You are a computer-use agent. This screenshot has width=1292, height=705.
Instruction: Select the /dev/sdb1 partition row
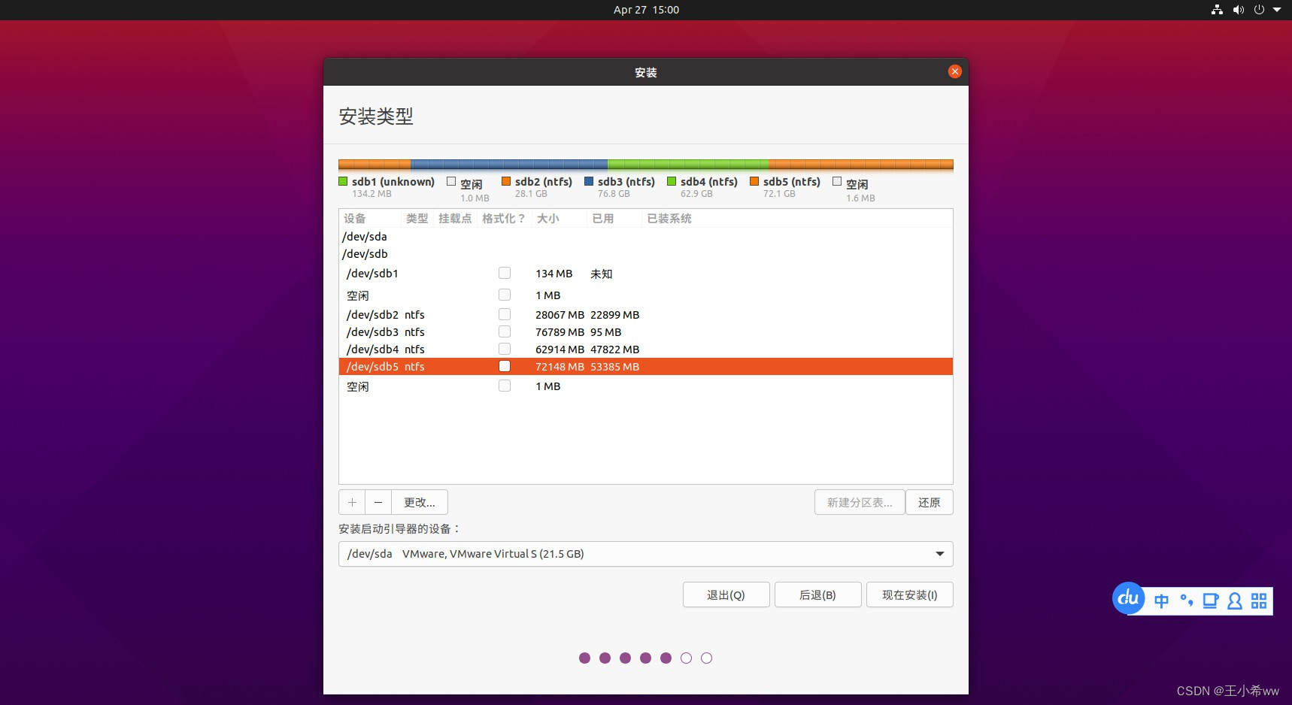click(x=645, y=274)
